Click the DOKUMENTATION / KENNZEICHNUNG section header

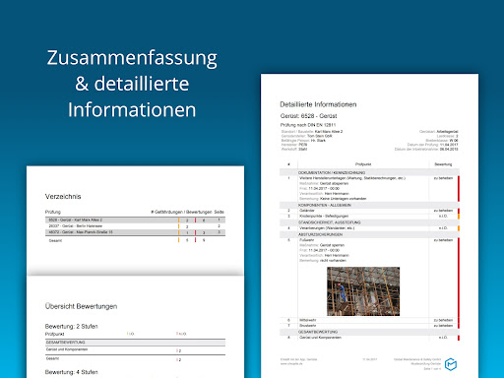(369, 172)
